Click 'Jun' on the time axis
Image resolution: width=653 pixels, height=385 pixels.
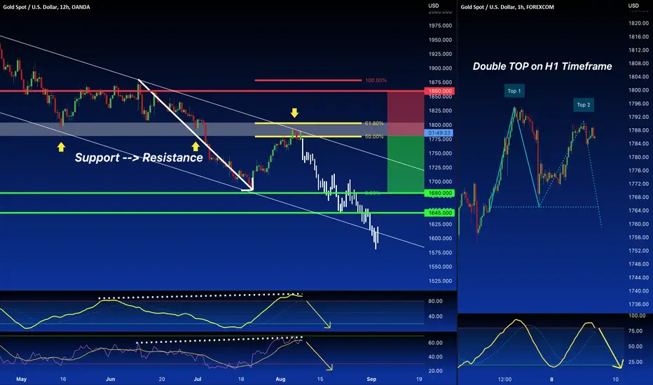[x=111, y=379]
